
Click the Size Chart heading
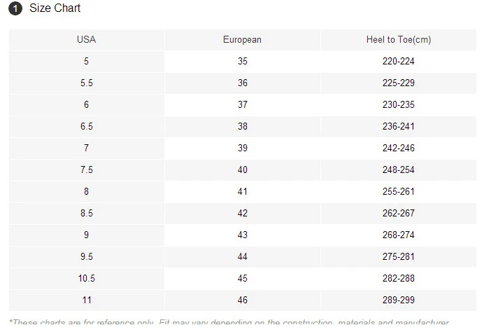[x=55, y=8]
